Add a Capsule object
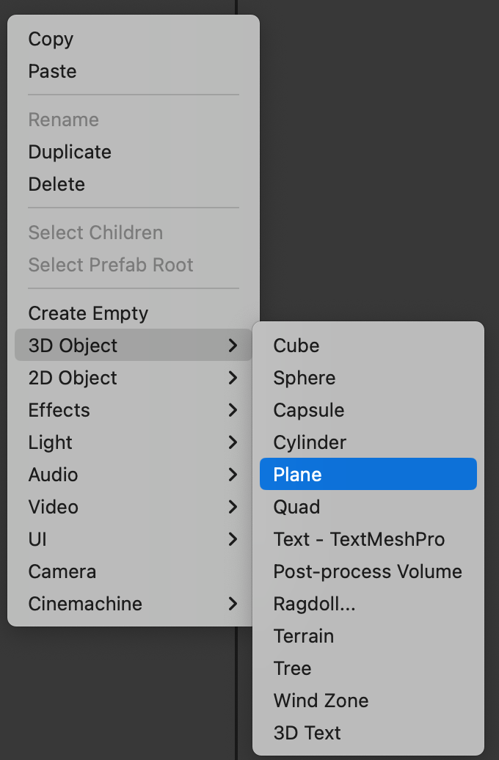 [x=368, y=409]
